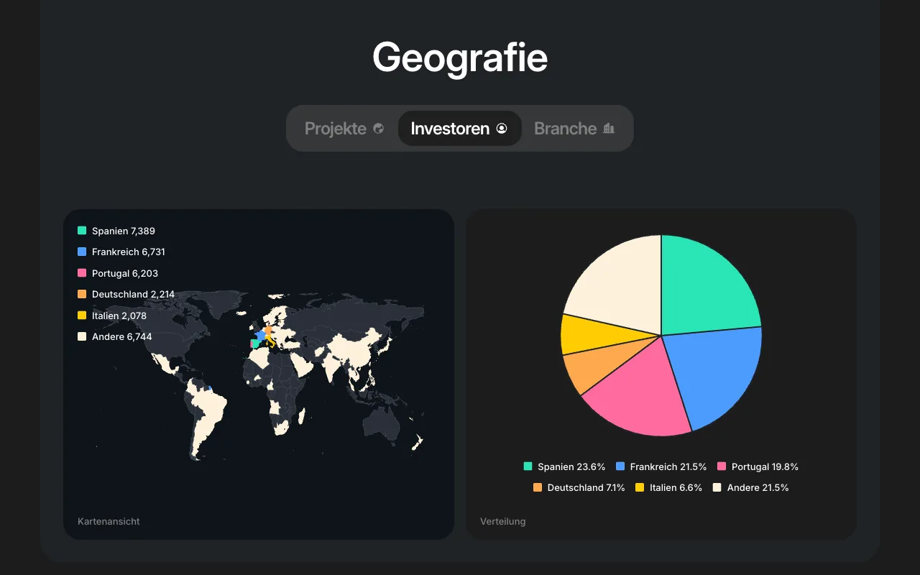Click the "Spanien 23.6%" pie legend text
920x575 pixels.
click(x=571, y=466)
